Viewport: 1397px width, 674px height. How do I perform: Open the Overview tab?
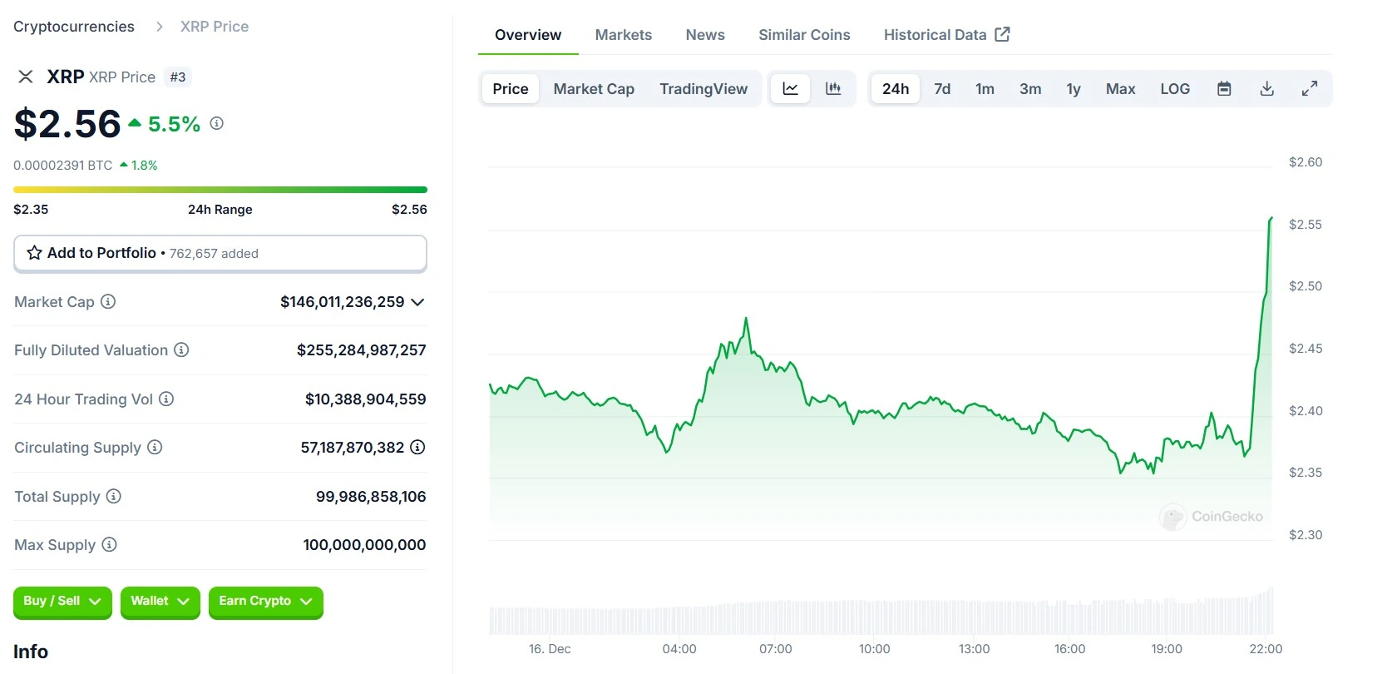pyautogui.click(x=528, y=35)
